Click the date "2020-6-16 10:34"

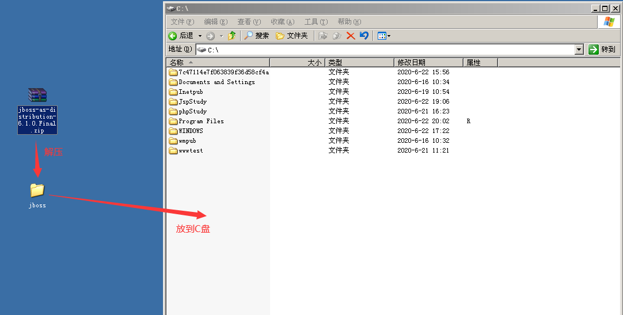(x=424, y=82)
